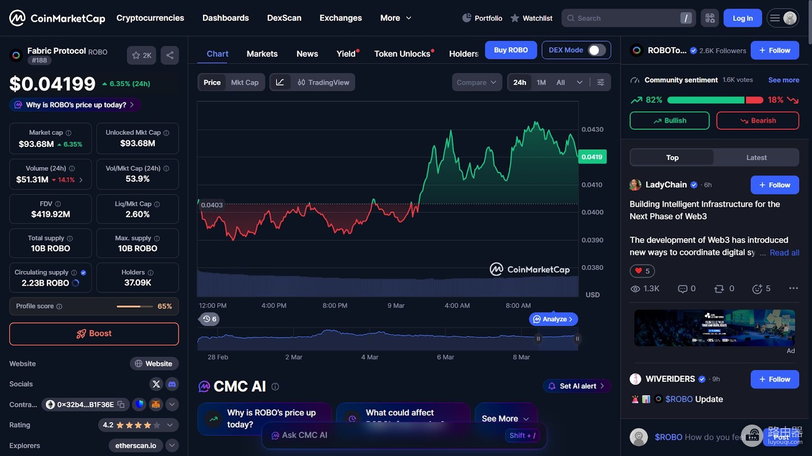
Task: Open Dashboards menu
Action: pos(226,18)
